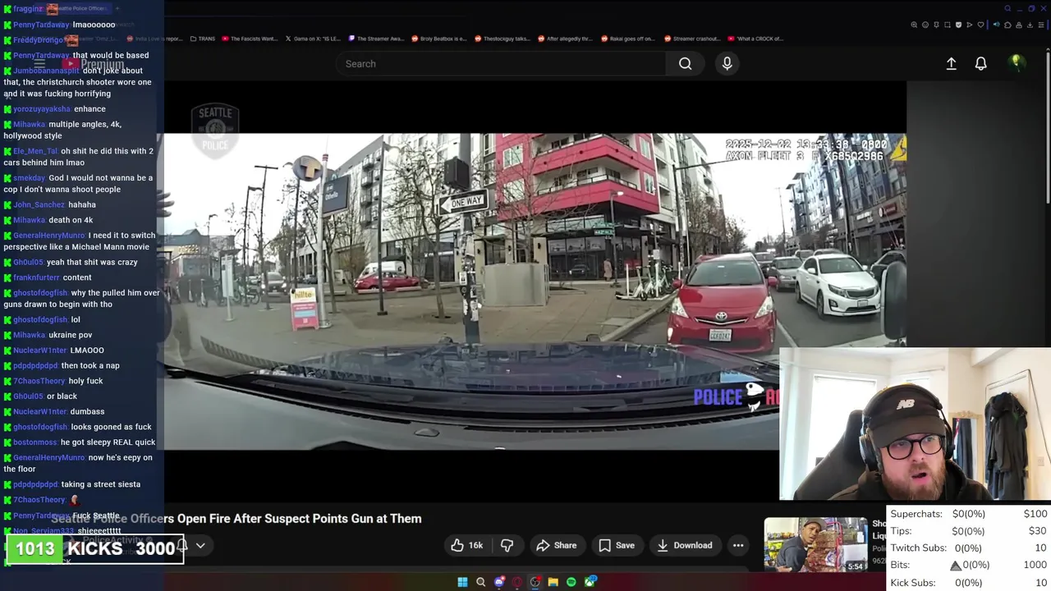Click chat username 'smekday'
1051x591 pixels.
pyautogui.click(x=30, y=178)
